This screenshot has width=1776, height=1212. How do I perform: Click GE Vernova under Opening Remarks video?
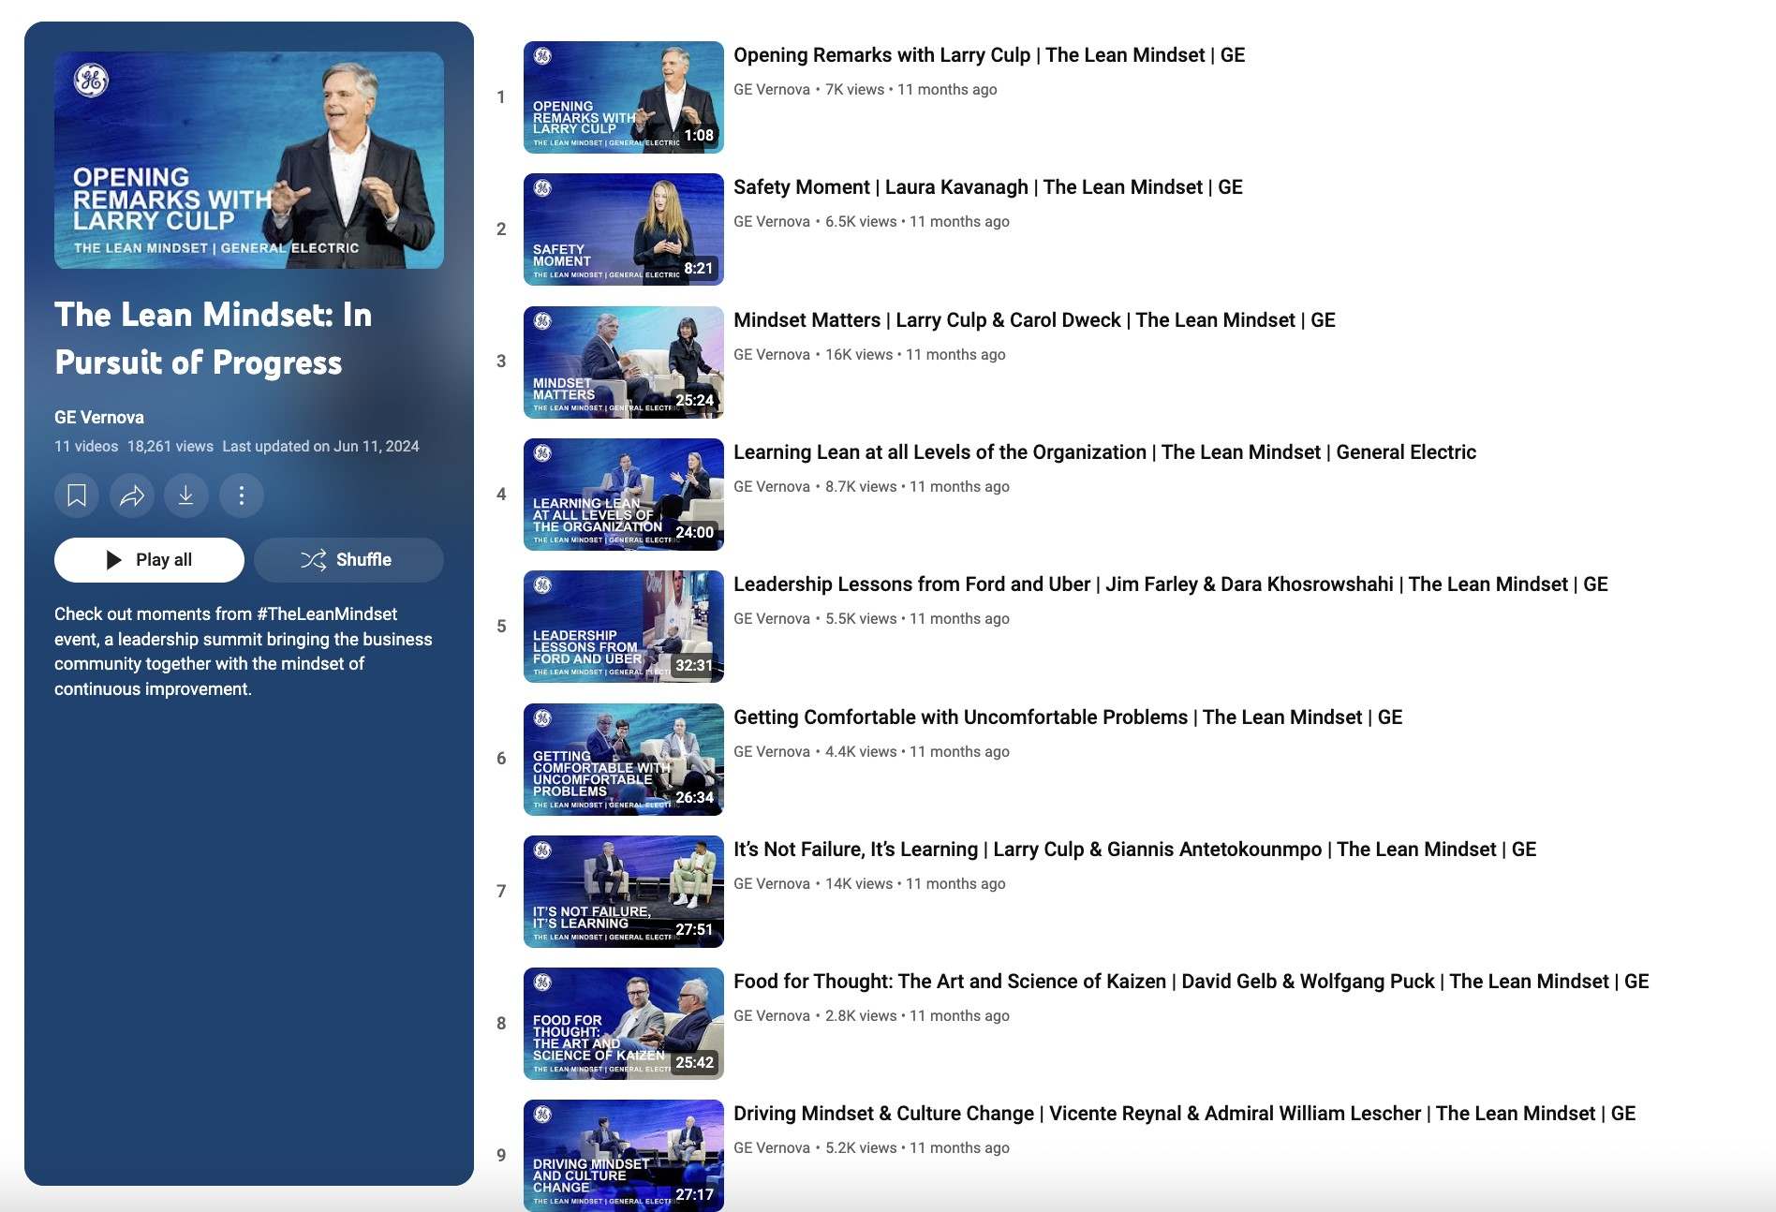click(772, 90)
